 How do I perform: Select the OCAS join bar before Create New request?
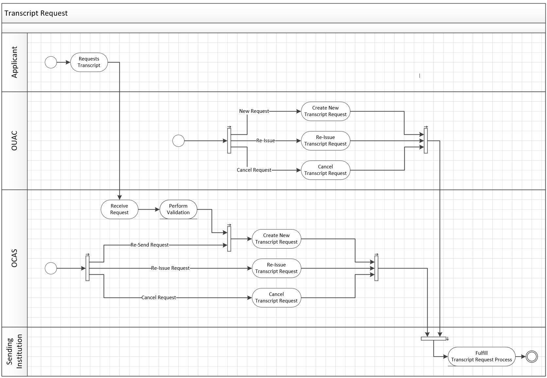[229, 239]
